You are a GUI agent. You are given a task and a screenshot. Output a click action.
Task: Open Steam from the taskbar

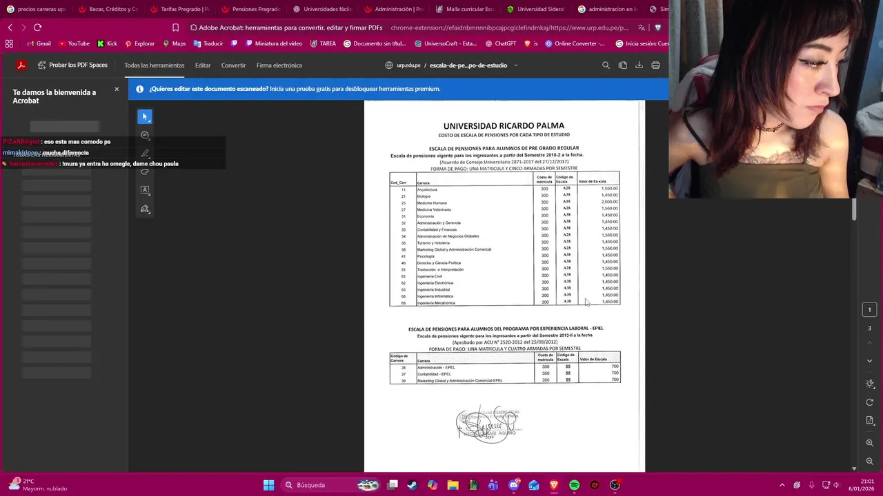pos(412,485)
